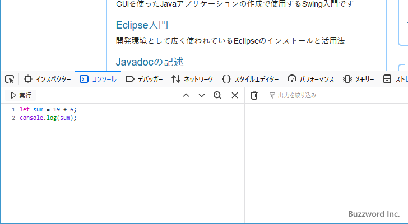Open the Javadocの記述 link

coord(150,62)
